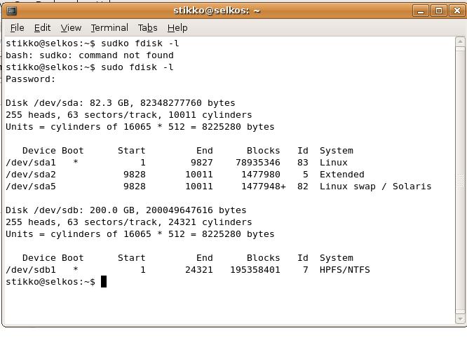The height and width of the screenshot is (359, 467).
Task: Click the 'HPFS/NTFS' system text
Action: tap(344, 270)
